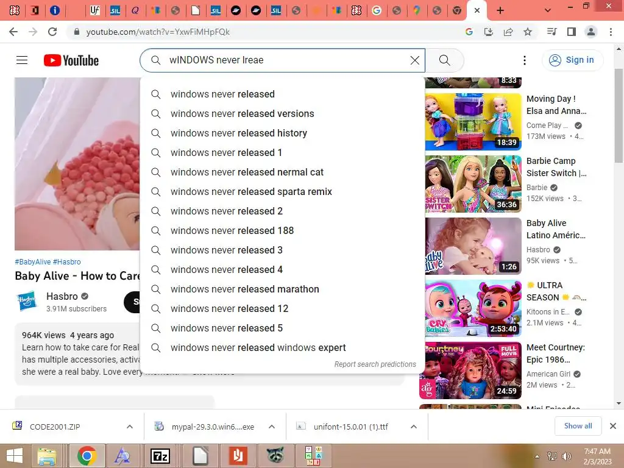
Task: Open the Windows Start menu
Action: pyautogui.click(x=15, y=456)
